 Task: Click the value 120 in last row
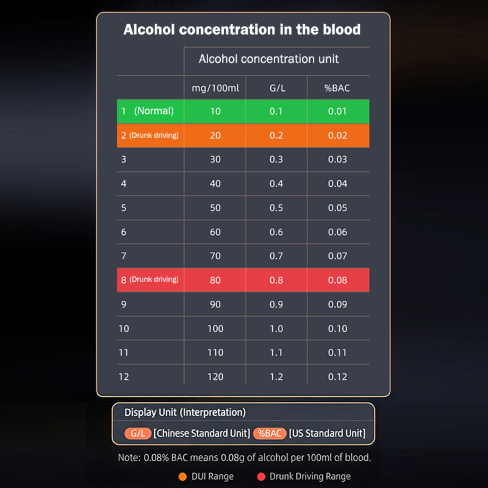(x=215, y=377)
